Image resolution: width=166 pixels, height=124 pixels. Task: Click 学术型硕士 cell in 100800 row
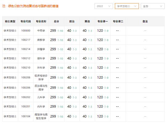pyautogui.click(x=10, y=31)
